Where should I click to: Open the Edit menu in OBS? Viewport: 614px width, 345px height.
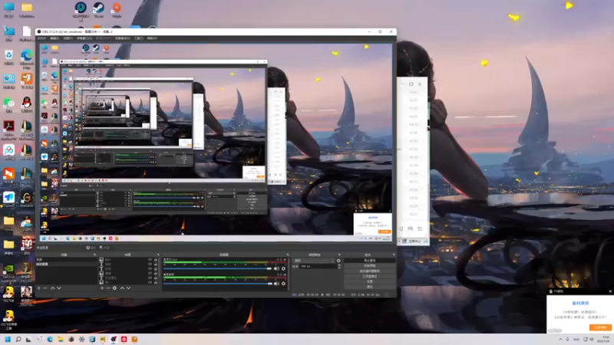pyautogui.click(x=54, y=38)
